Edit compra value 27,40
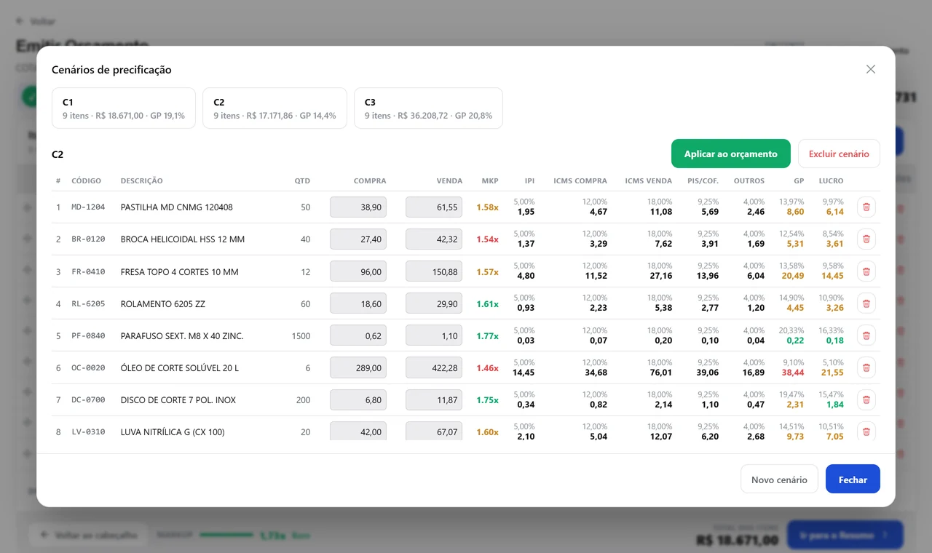932x553 pixels. tap(358, 239)
